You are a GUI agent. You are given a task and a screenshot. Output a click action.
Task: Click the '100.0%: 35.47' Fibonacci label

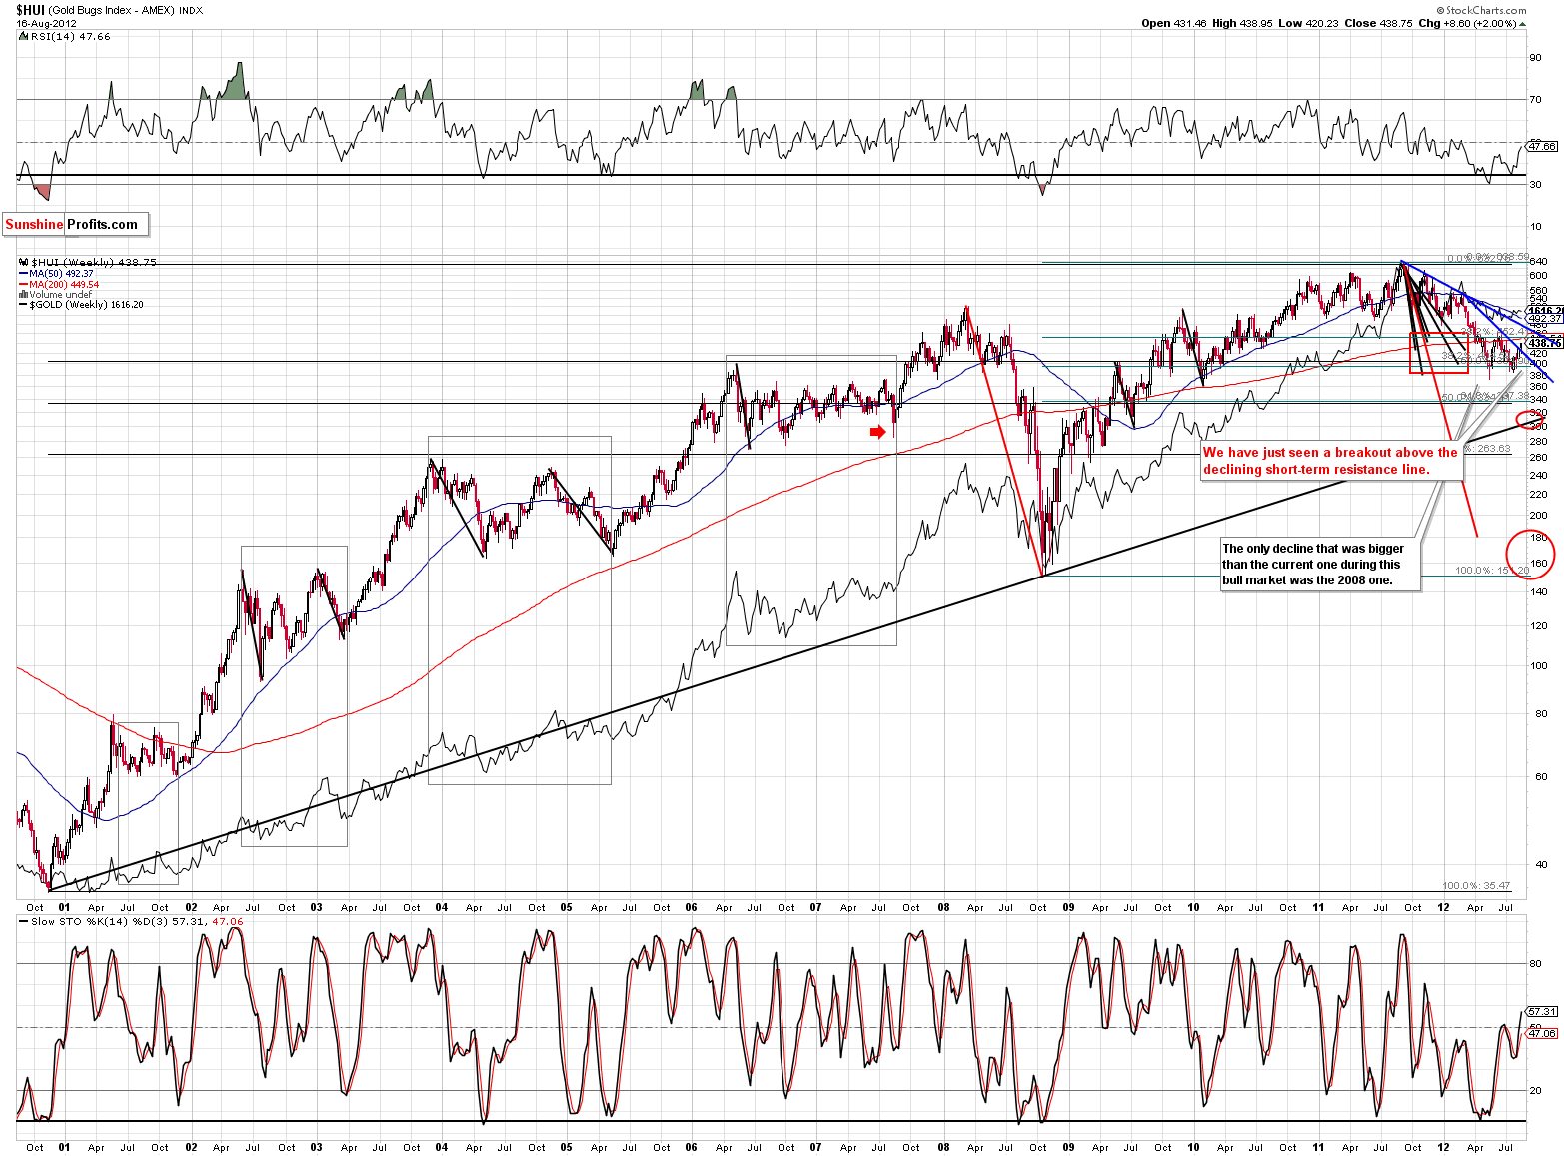pos(1476,885)
